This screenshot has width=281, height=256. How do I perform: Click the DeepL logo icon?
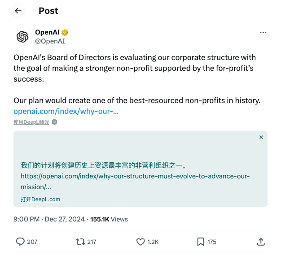click(54, 122)
